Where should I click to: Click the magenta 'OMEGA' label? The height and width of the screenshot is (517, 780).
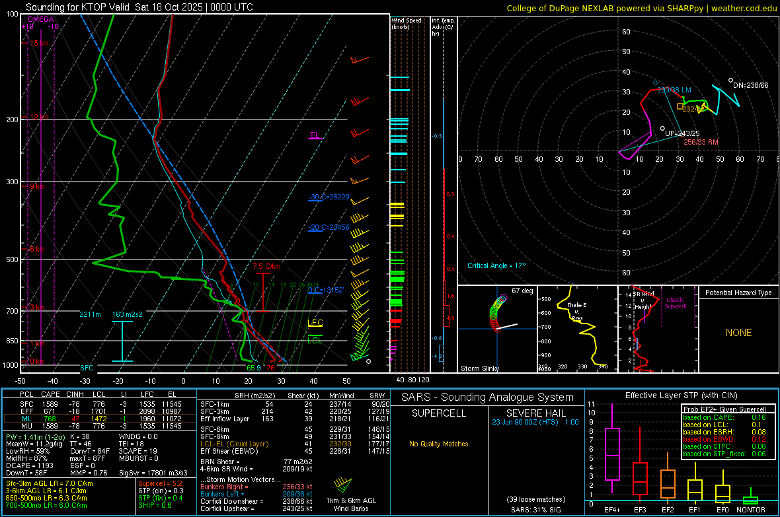(41, 19)
